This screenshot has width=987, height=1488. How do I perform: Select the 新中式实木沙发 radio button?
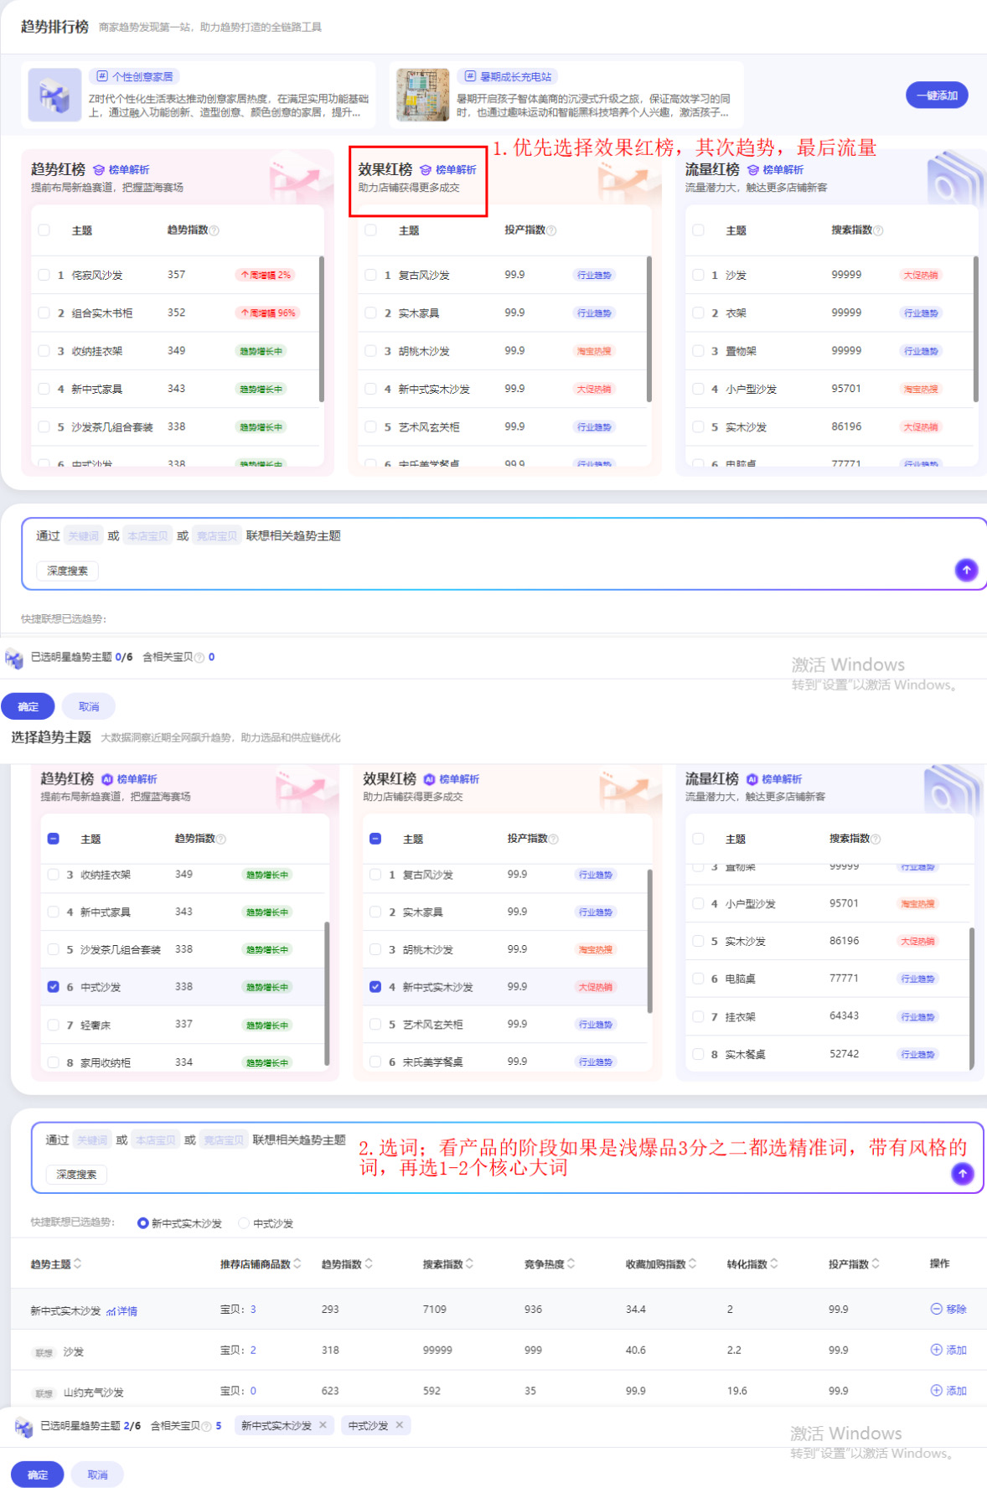[142, 1223]
